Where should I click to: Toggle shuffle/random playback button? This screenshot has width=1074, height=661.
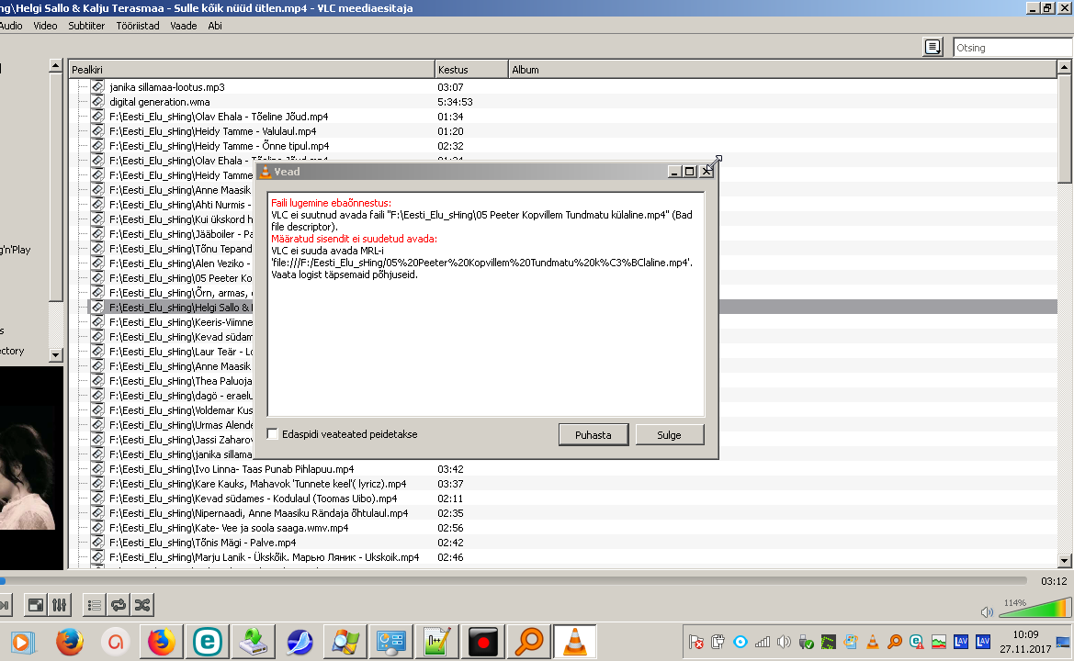coord(141,605)
